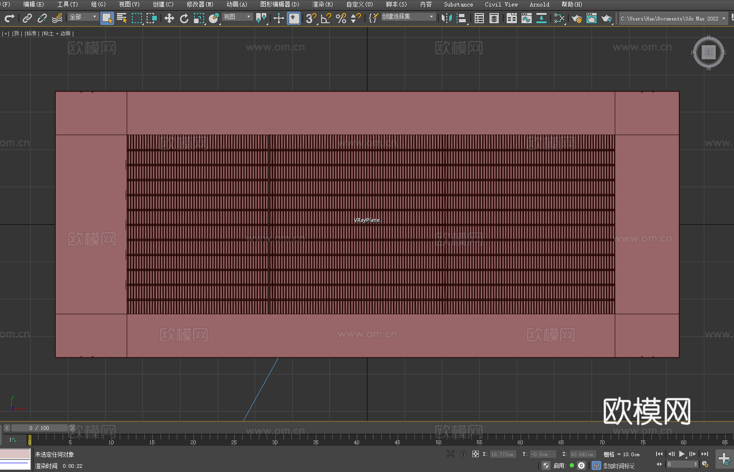This screenshot has width=734, height=472.
Task: Activate the Select and Move tool
Action: click(169, 18)
